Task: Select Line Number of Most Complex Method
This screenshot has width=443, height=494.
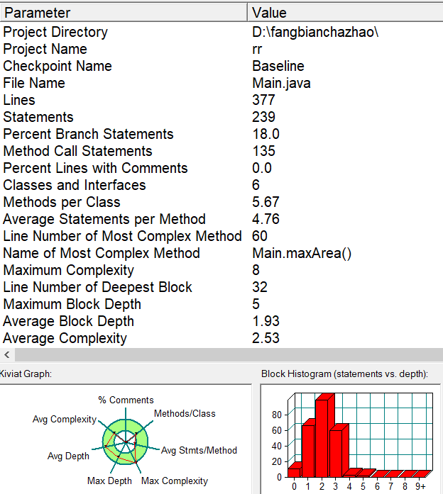Action: (221, 236)
